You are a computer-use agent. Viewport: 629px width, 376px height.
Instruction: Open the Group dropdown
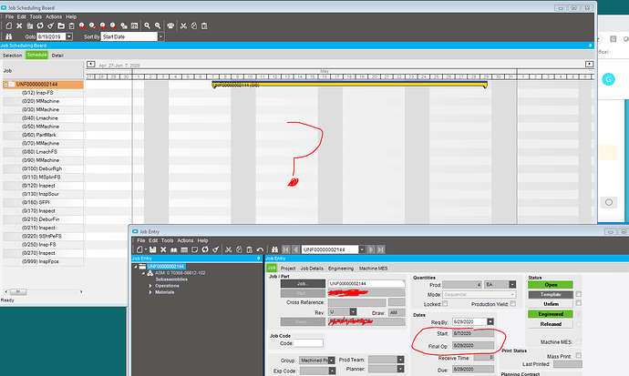[x=331, y=361]
